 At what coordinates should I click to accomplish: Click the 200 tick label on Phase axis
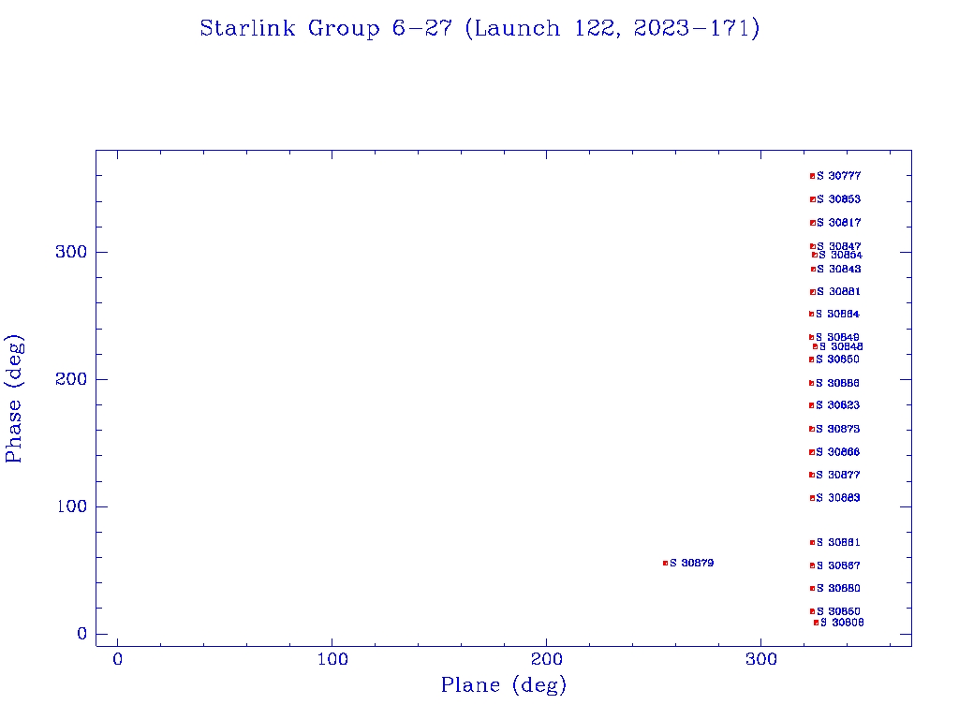pos(71,379)
